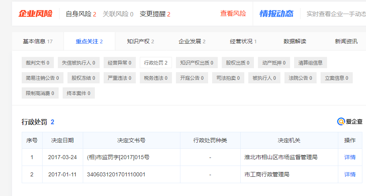Click the 决定文书号 column header

coord(131,140)
